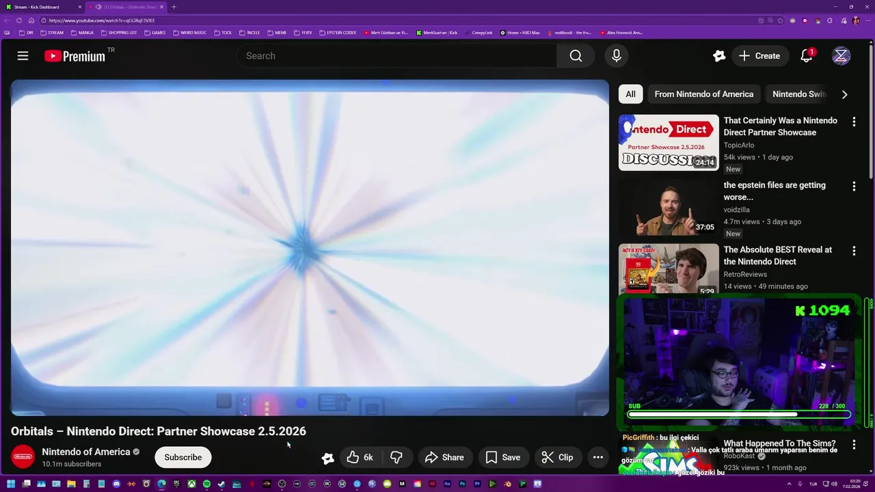The image size is (875, 492).
Task: Save video to playlist
Action: (503, 457)
